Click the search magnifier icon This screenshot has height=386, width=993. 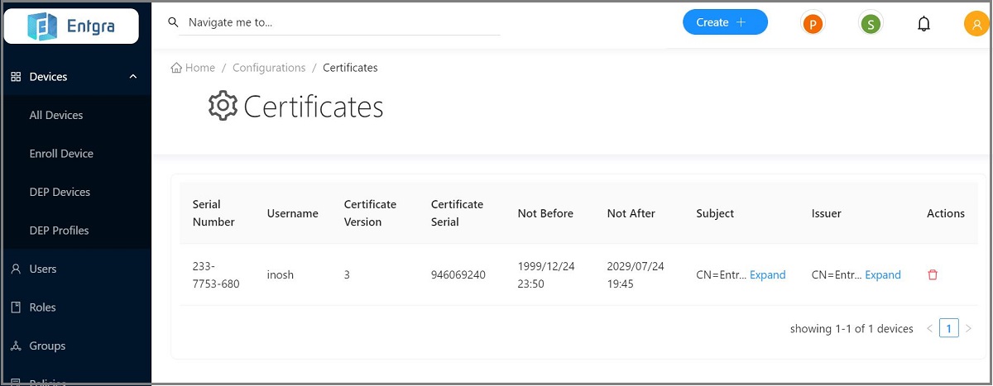[173, 22]
